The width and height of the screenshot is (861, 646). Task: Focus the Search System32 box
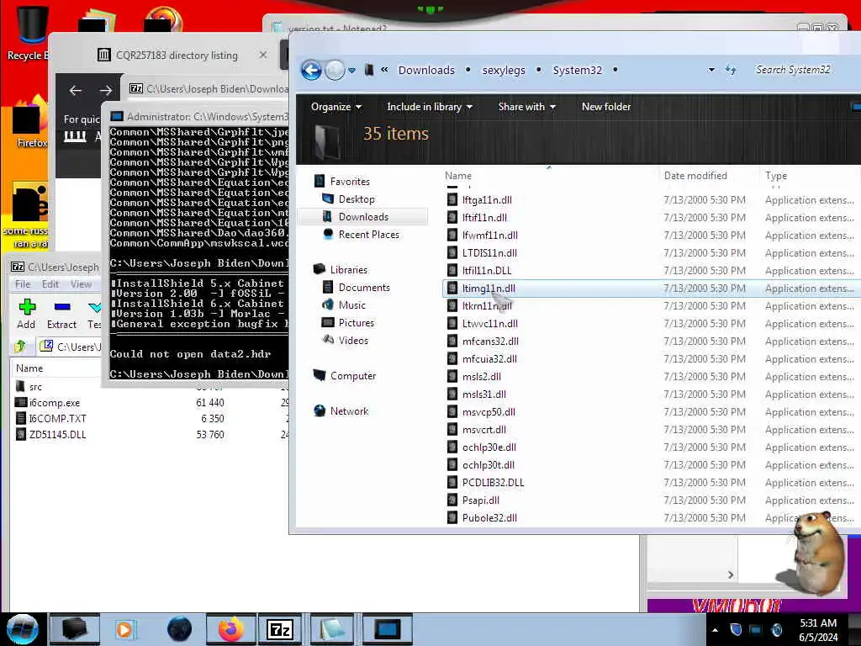point(793,70)
